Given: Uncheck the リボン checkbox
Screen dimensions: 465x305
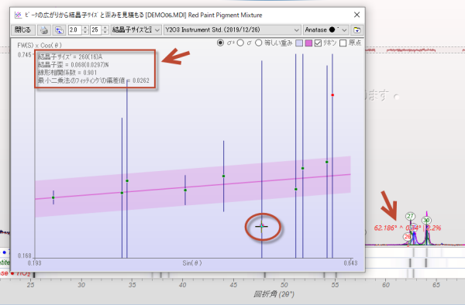Looking at the screenshot, I should [x=318, y=43].
